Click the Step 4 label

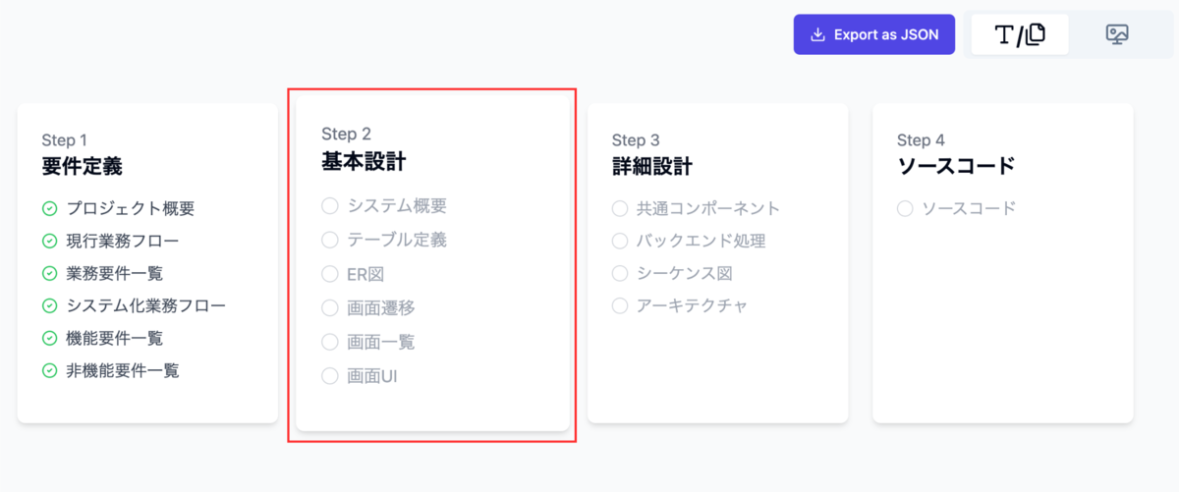pyautogui.click(x=921, y=140)
